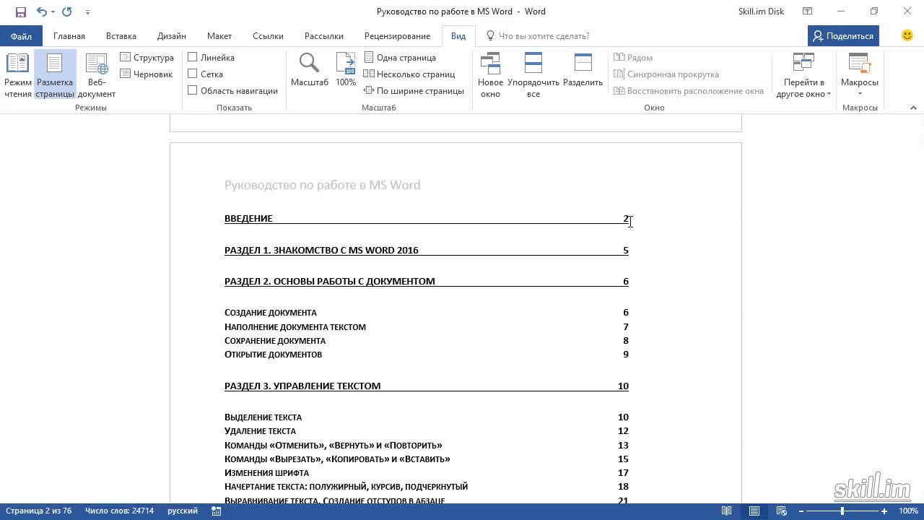This screenshot has width=924, height=520.
Task: Open the Макросы dropdown
Action: [x=859, y=75]
